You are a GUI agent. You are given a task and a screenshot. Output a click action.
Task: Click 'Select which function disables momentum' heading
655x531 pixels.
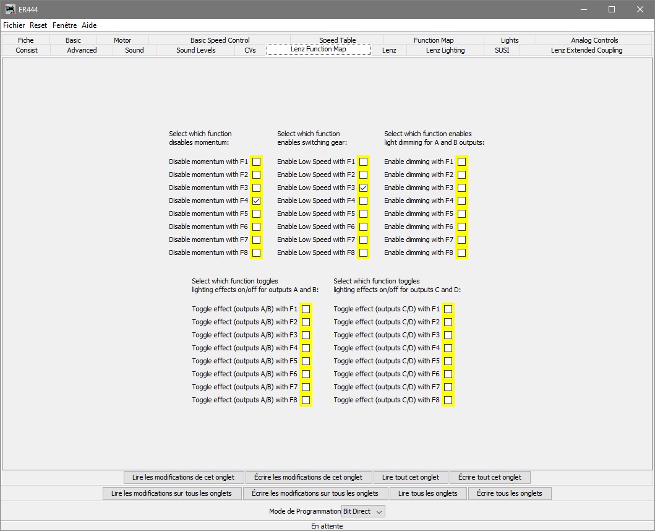coord(200,138)
